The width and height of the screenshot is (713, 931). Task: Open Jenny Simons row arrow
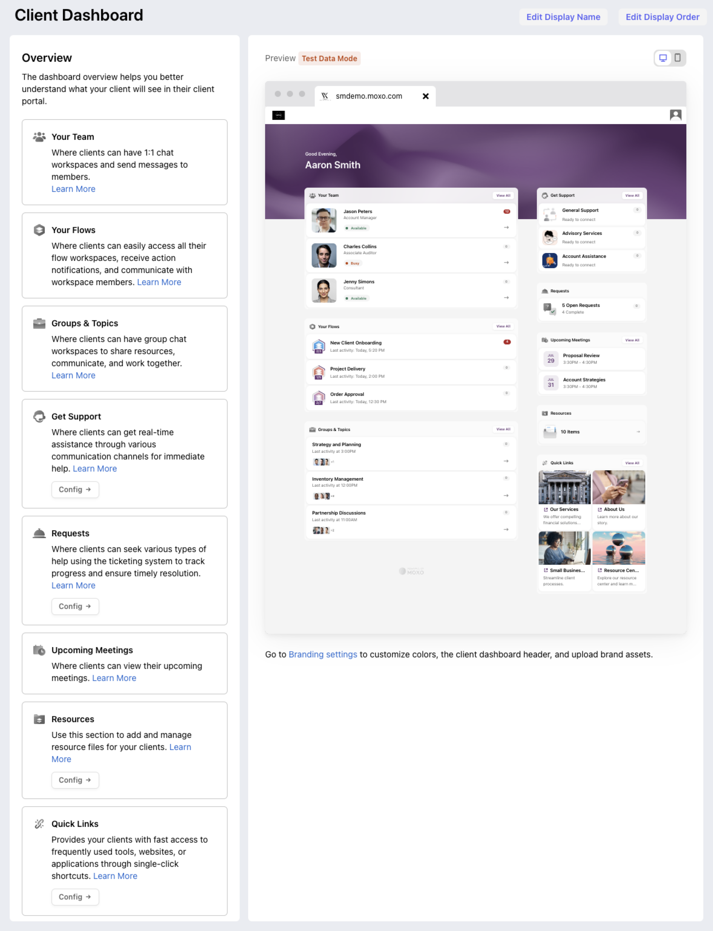[506, 298]
